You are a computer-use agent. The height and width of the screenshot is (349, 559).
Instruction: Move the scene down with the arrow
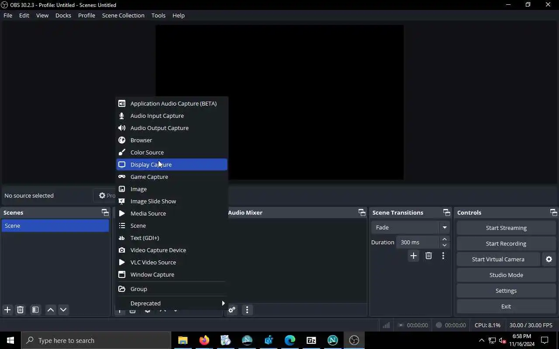(63, 310)
